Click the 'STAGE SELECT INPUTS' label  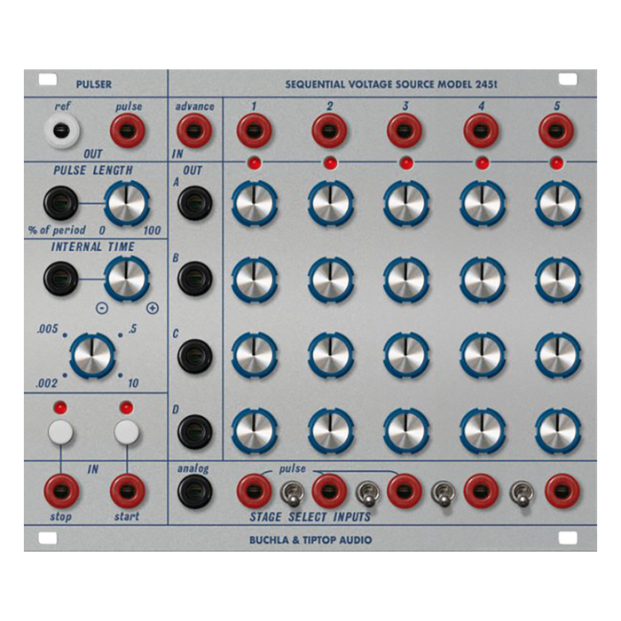310,517
